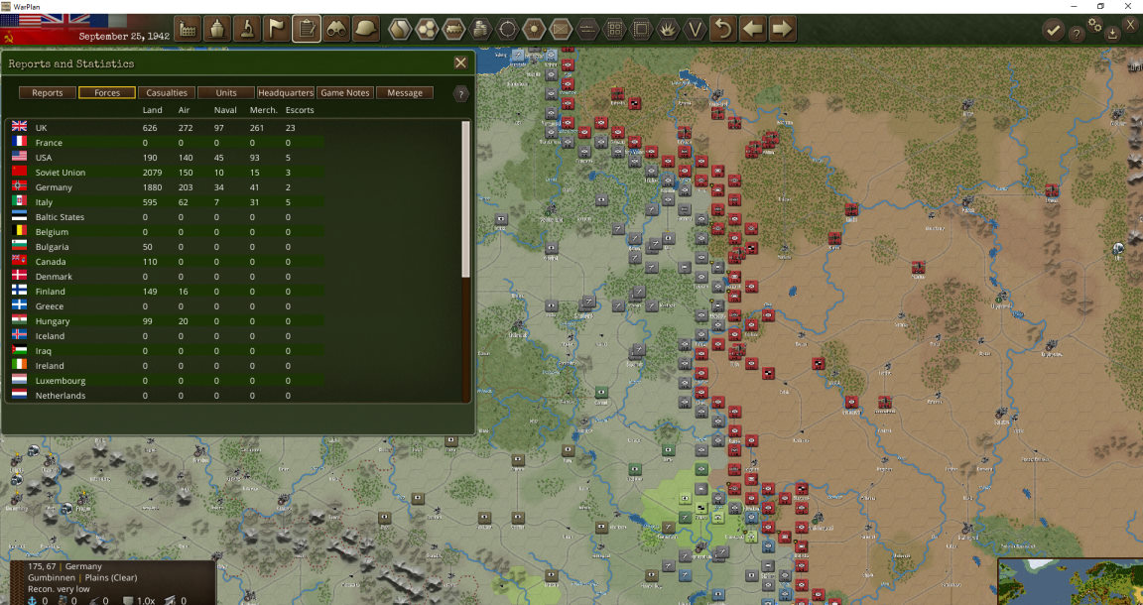Click UK air value 272
The height and width of the screenshot is (605, 1143).
click(x=186, y=128)
